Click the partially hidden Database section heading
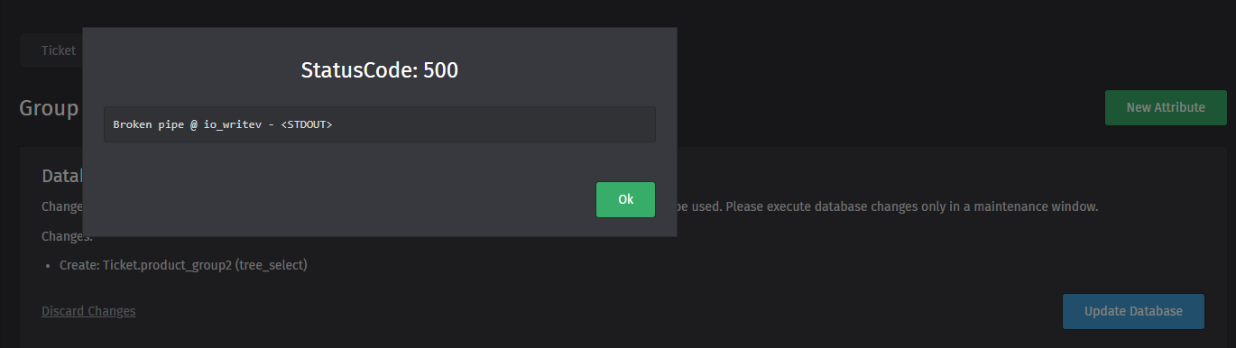 (x=61, y=176)
